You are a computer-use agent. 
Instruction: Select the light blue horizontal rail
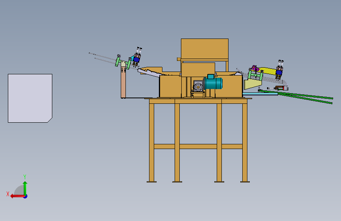[260, 94]
